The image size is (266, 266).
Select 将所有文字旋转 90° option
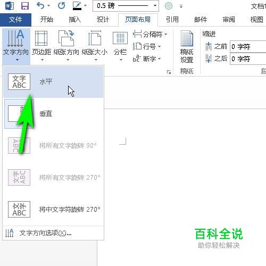pyautogui.click(x=53, y=146)
